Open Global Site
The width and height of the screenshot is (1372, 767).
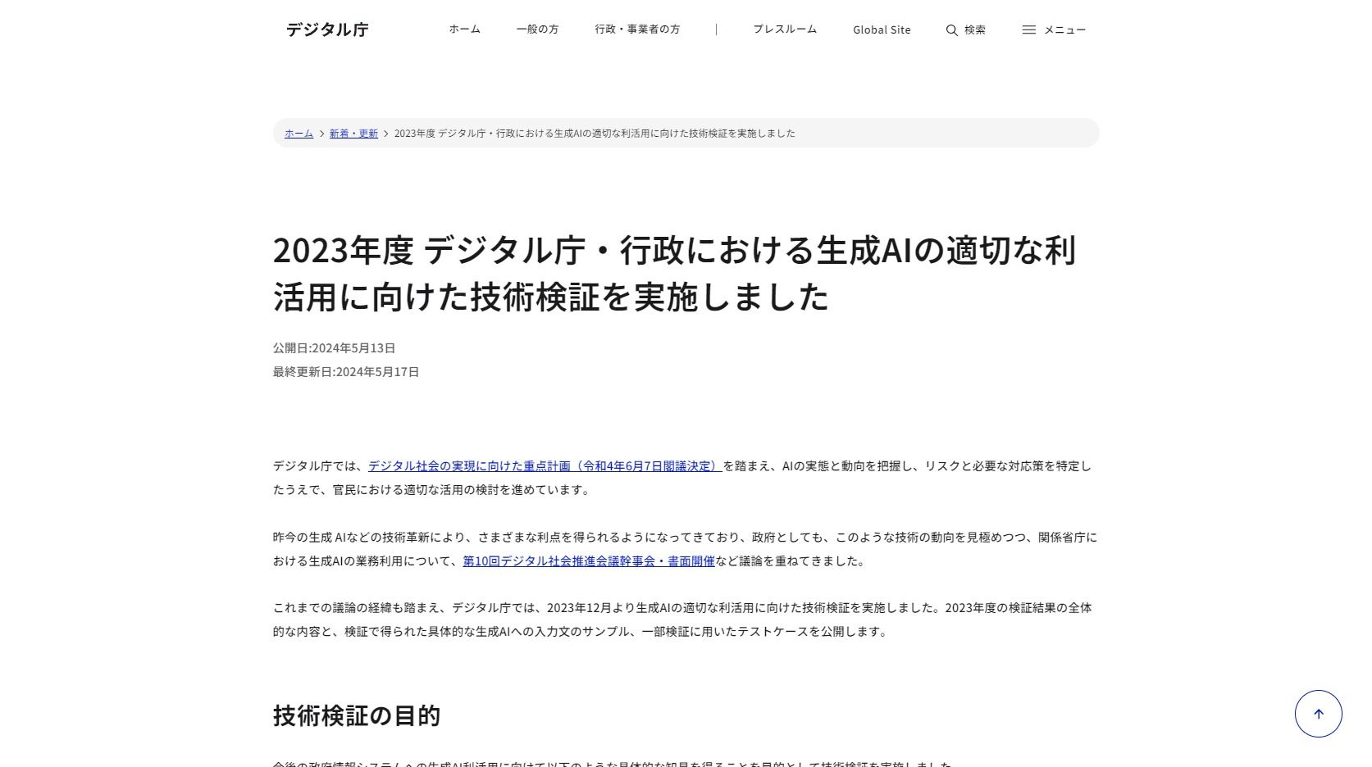coord(882,30)
